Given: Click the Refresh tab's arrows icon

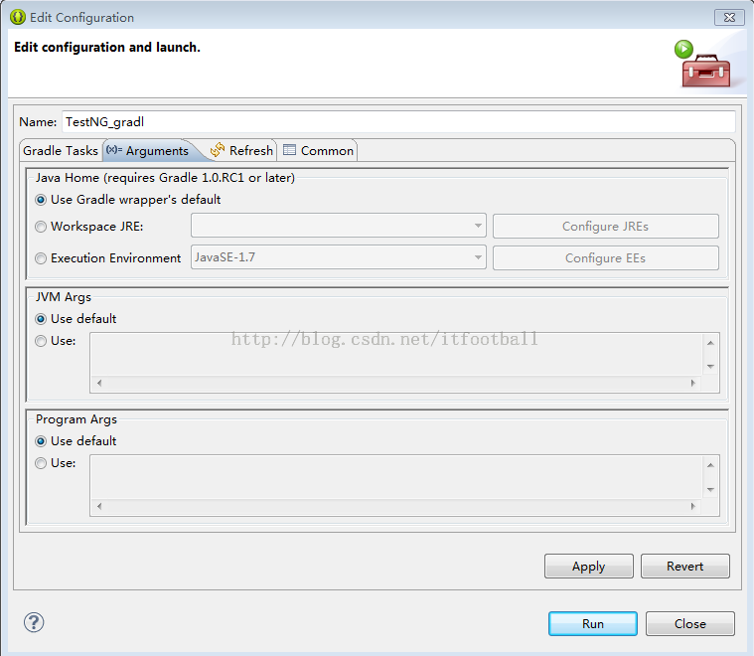Looking at the screenshot, I should coord(218,150).
